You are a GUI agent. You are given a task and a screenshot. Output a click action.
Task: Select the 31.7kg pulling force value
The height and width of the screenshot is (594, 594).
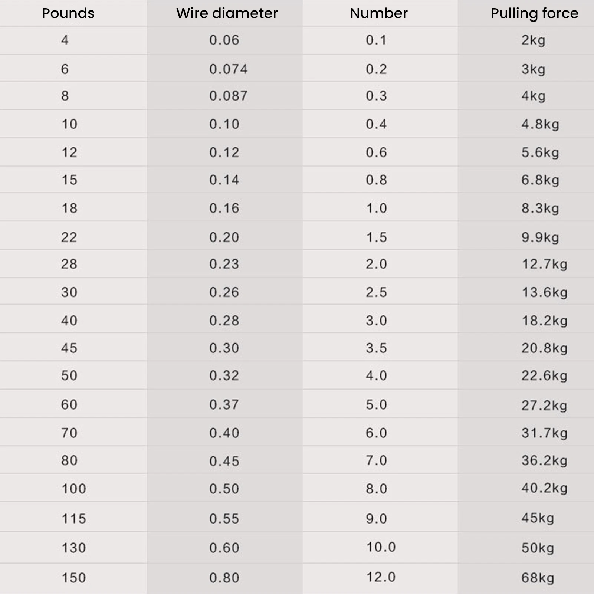[544, 433]
